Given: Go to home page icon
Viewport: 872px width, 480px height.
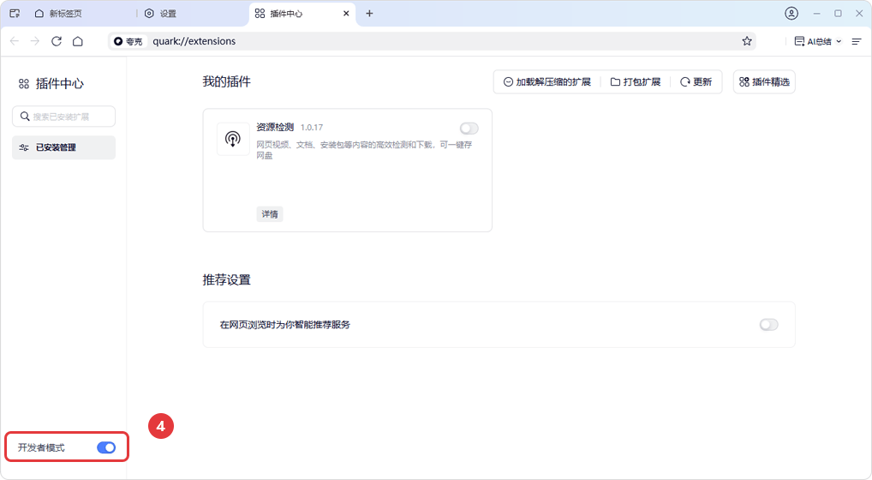Looking at the screenshot, I should click(78, 41).
